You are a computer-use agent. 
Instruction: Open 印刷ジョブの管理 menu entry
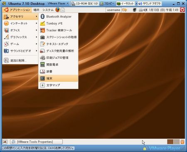coord(58,58)
